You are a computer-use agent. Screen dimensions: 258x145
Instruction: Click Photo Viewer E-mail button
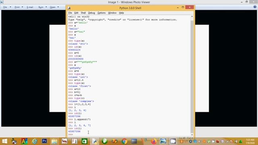click(x=30, y=7)
